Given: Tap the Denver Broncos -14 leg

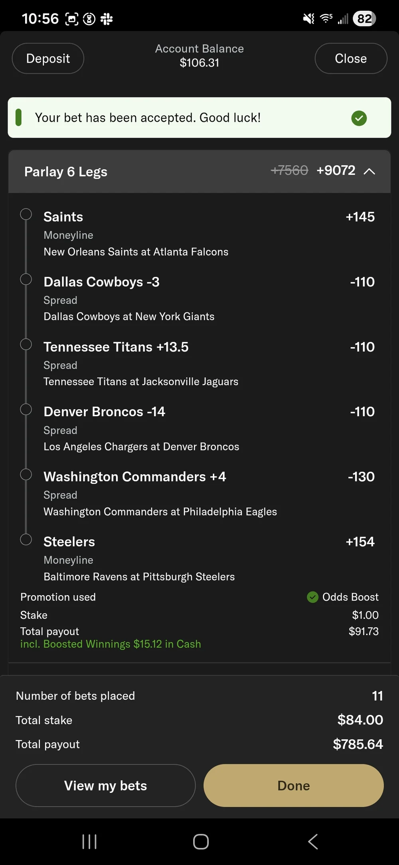Looking at the screenshot, I should click(x=104, y=412).
